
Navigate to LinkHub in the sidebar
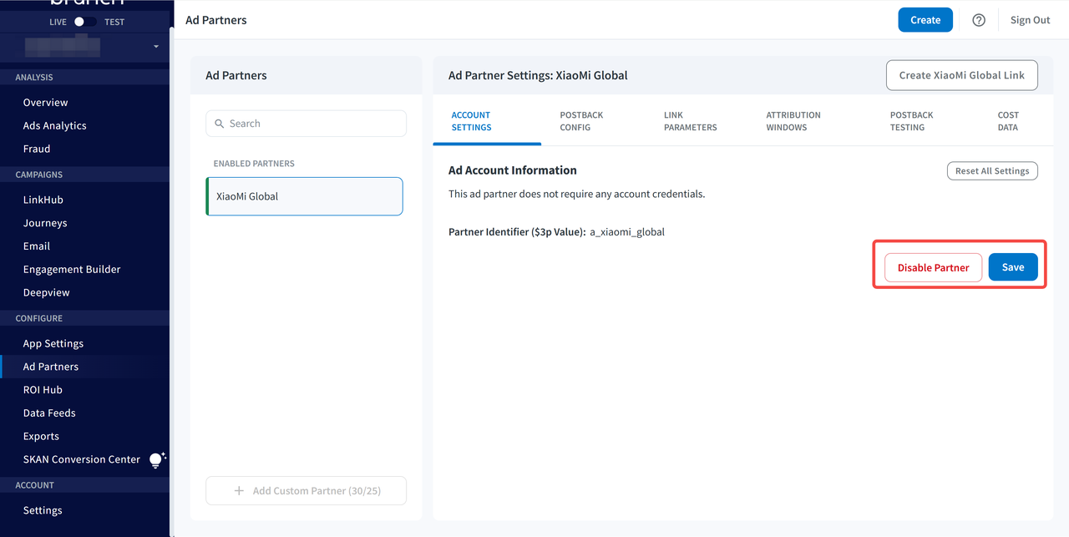pyautogui.click(x=43, y=200)
